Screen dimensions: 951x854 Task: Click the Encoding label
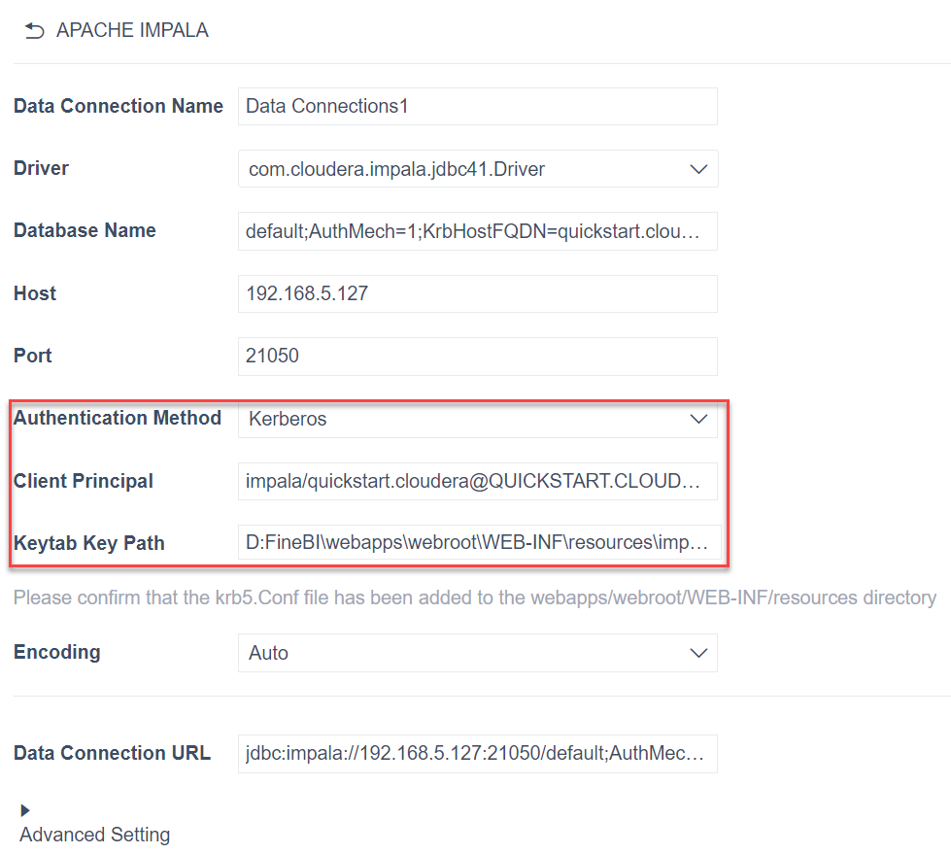[56, 652]
